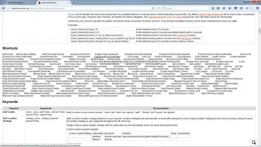Viewport: 261px width, 147px height.
Task: Open Execute Javascript shortcut
Action: coord(225,62)
